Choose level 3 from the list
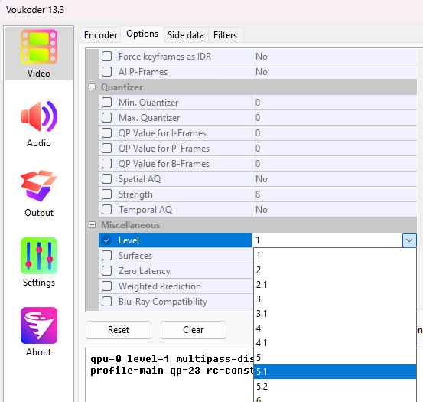The width and height of the screenshot is (423, 402). (335, 299)
